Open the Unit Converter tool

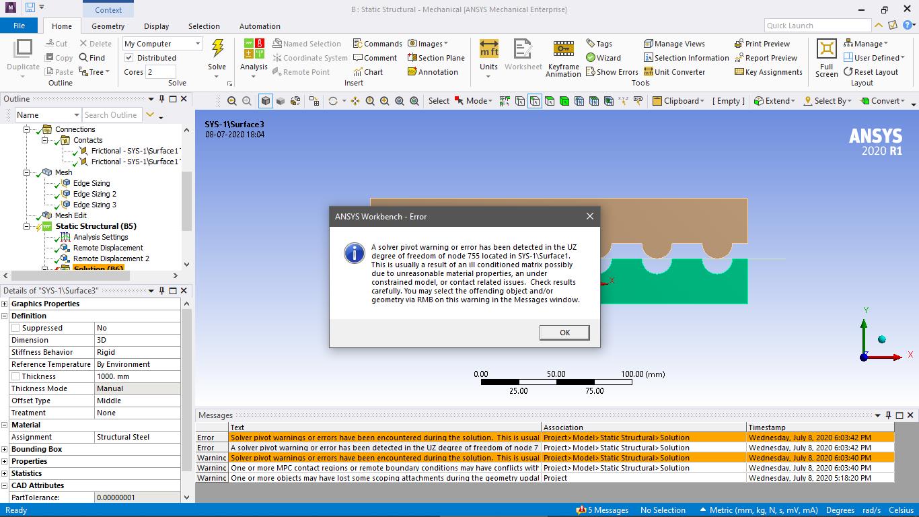[674, 72]
